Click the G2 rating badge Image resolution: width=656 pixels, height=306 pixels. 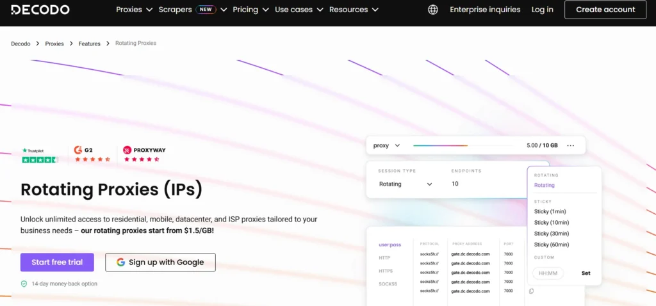click(x=92, y=154)
